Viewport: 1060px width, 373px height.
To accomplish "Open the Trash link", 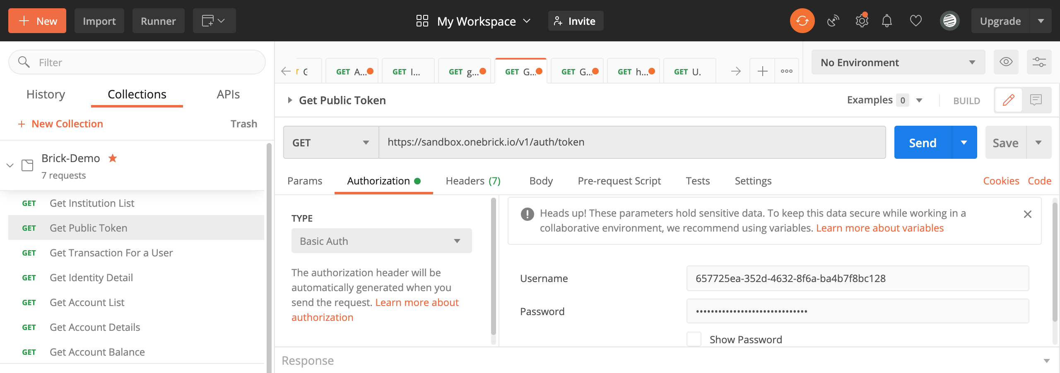I will pyautogui.click(x=244, y=124).
